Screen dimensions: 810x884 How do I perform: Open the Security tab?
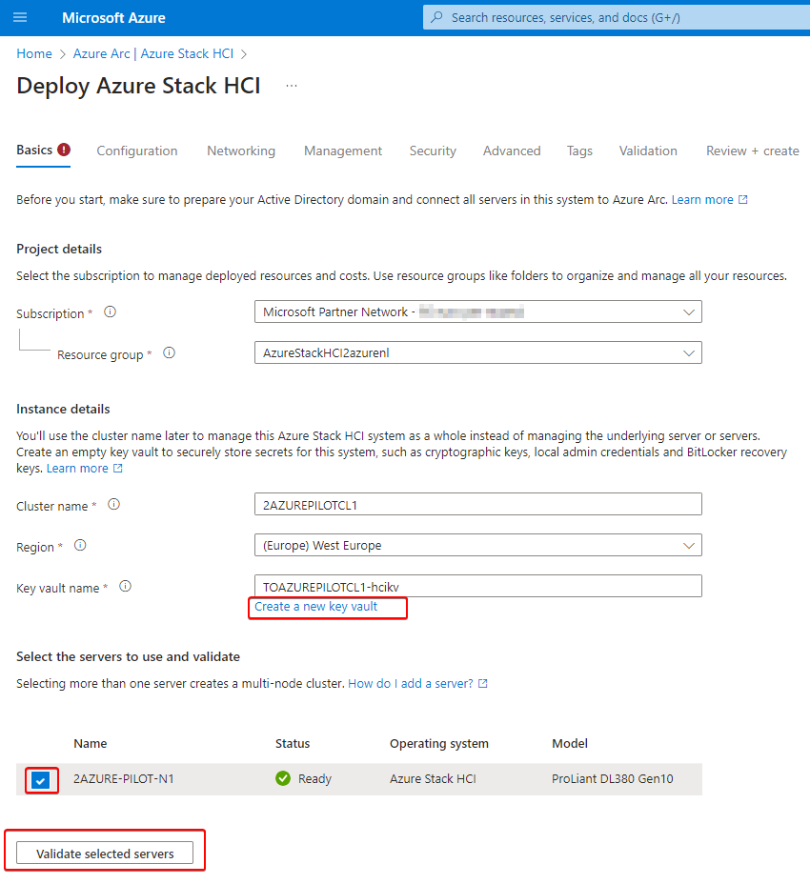tap(433, 151)
